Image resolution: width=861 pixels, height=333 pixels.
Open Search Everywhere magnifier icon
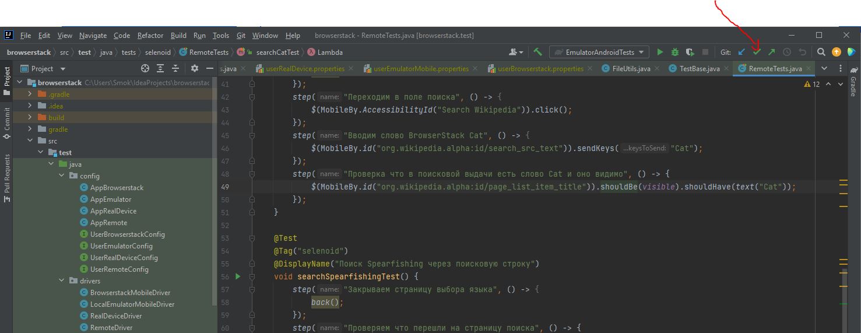click(x=821, y=52)
